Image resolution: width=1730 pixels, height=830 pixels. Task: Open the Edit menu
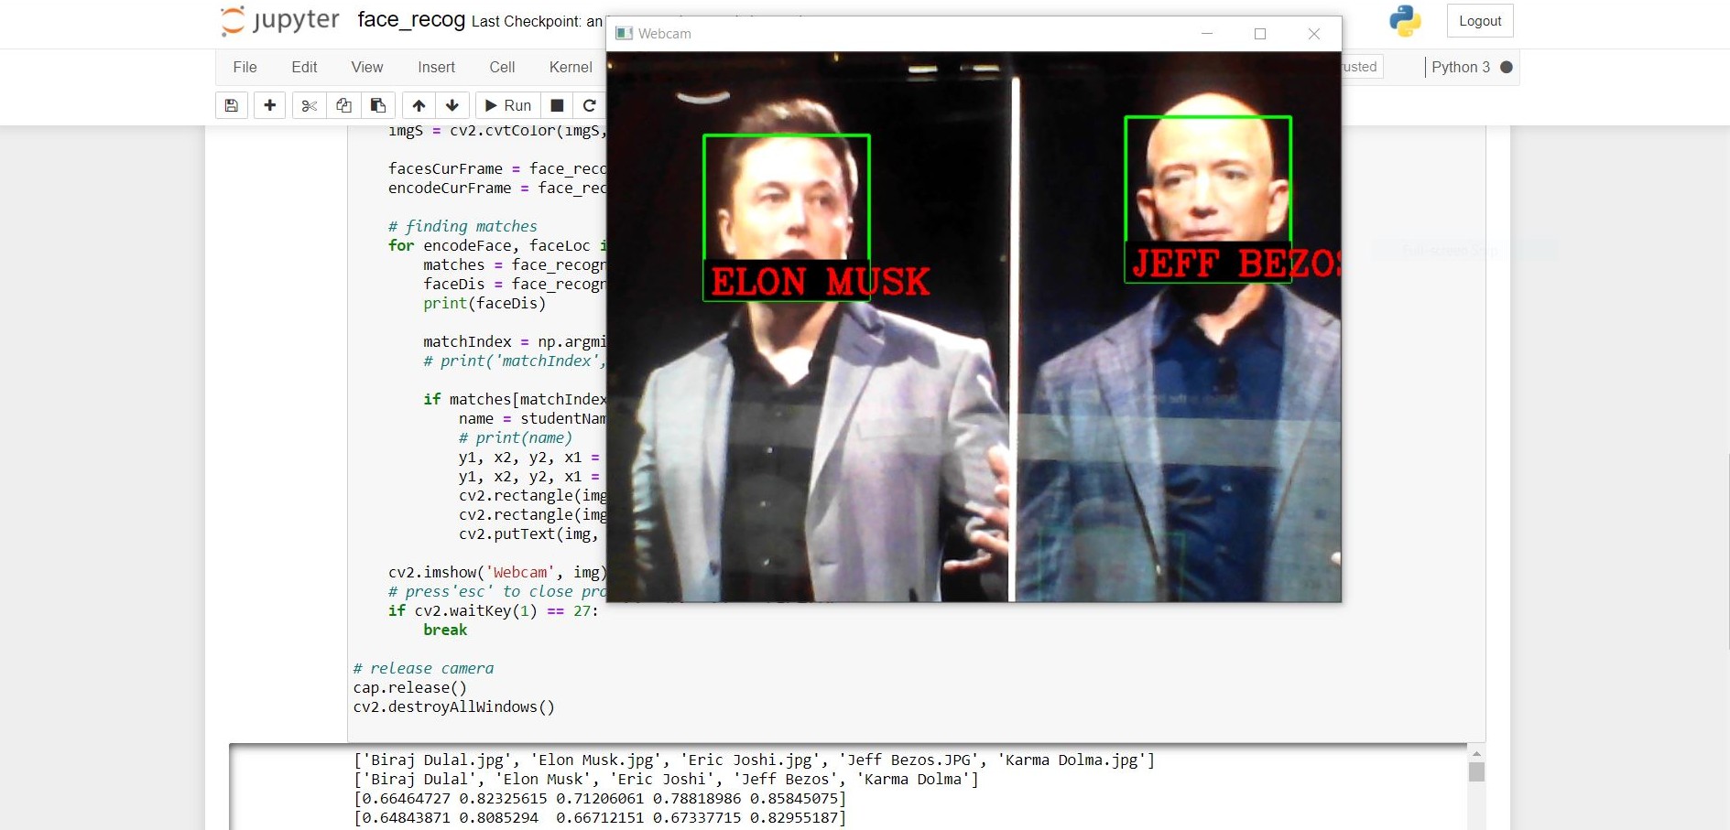pyautogui.click(x=304, y=67)
